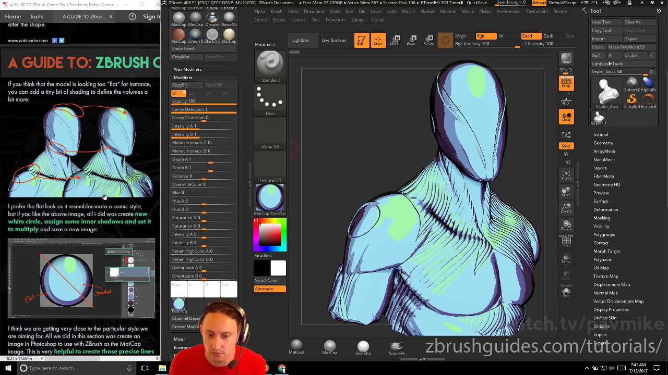Activate the Edit mode icon
This screenshot has width=668, height=375.
click(x=361, y=41)
